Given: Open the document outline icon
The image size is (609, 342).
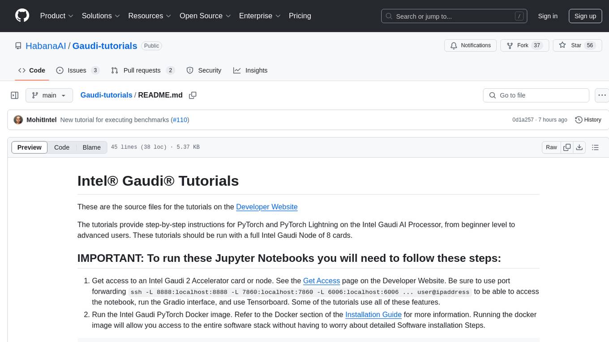Looking at the screenshot, I should [x=595, y=147].
